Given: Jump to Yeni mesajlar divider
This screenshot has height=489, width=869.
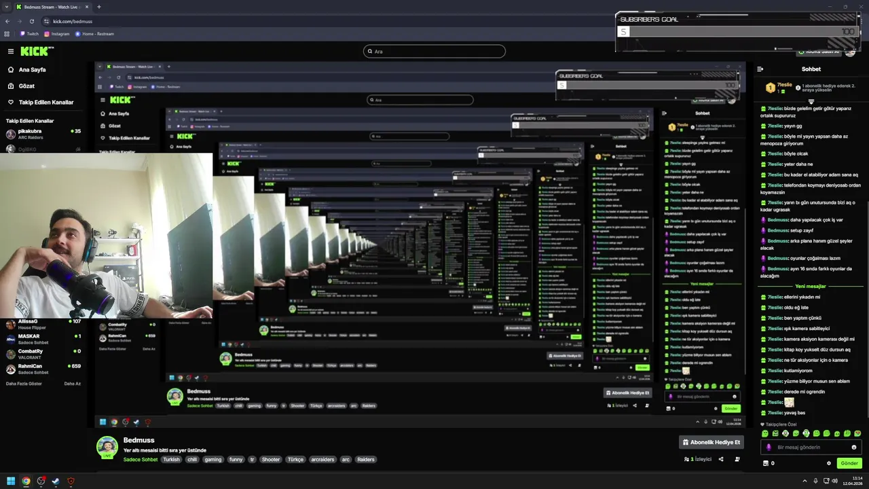Looking at the screenshot, I should [x=811, y=286].
